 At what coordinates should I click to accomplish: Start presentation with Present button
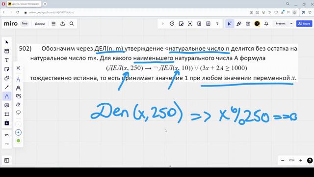[x=280, y=24]
